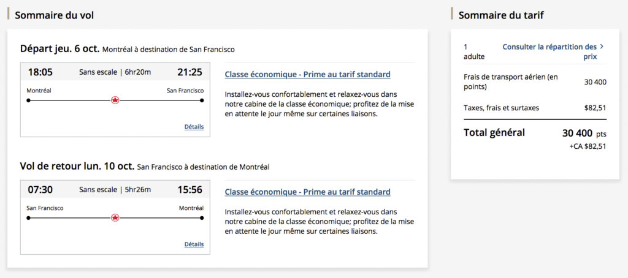Click the San Francisco arrival dot on the departure timeline
The image size is (628, 278).
coord(202,100)
